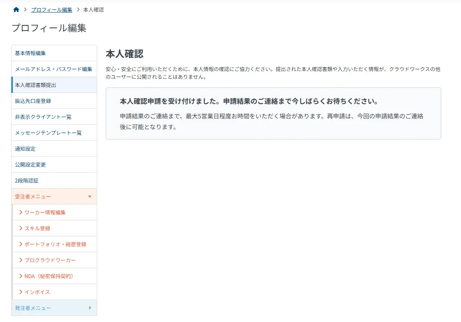Open 公開設定変更 page

54,164
